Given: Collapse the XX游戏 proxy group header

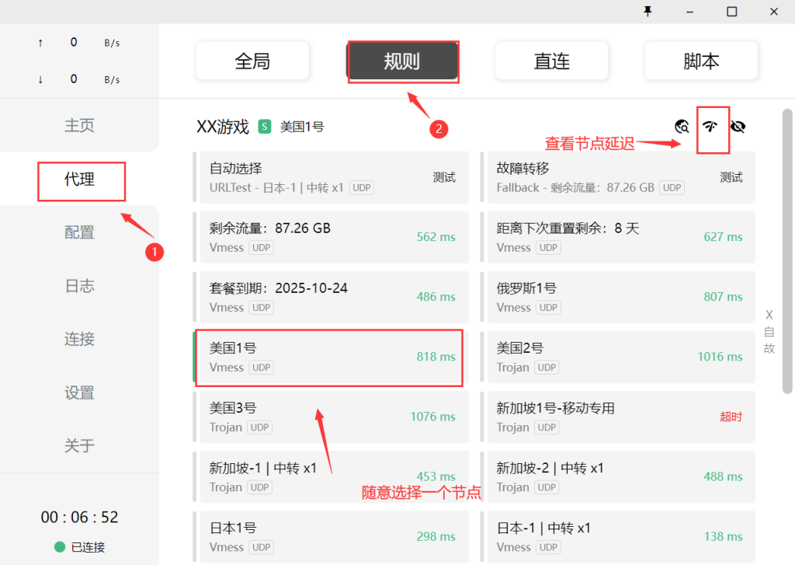Looking at the screenshot, I should (x=223, y=127).
